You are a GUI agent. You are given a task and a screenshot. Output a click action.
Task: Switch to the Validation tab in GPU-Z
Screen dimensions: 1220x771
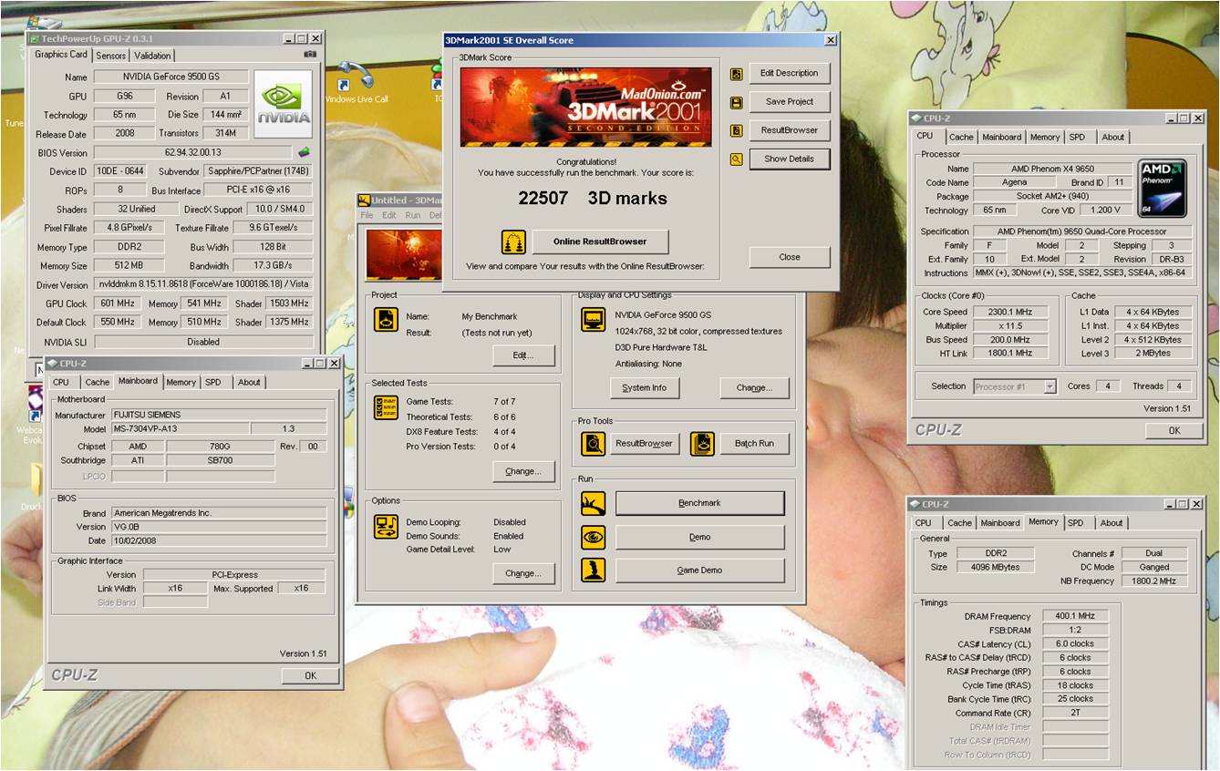pos(152,56)
